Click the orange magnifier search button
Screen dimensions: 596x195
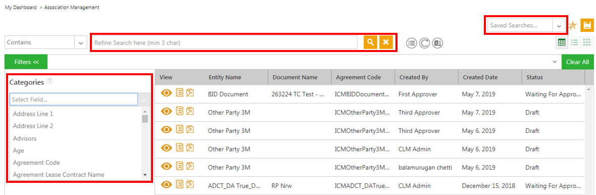370,42
